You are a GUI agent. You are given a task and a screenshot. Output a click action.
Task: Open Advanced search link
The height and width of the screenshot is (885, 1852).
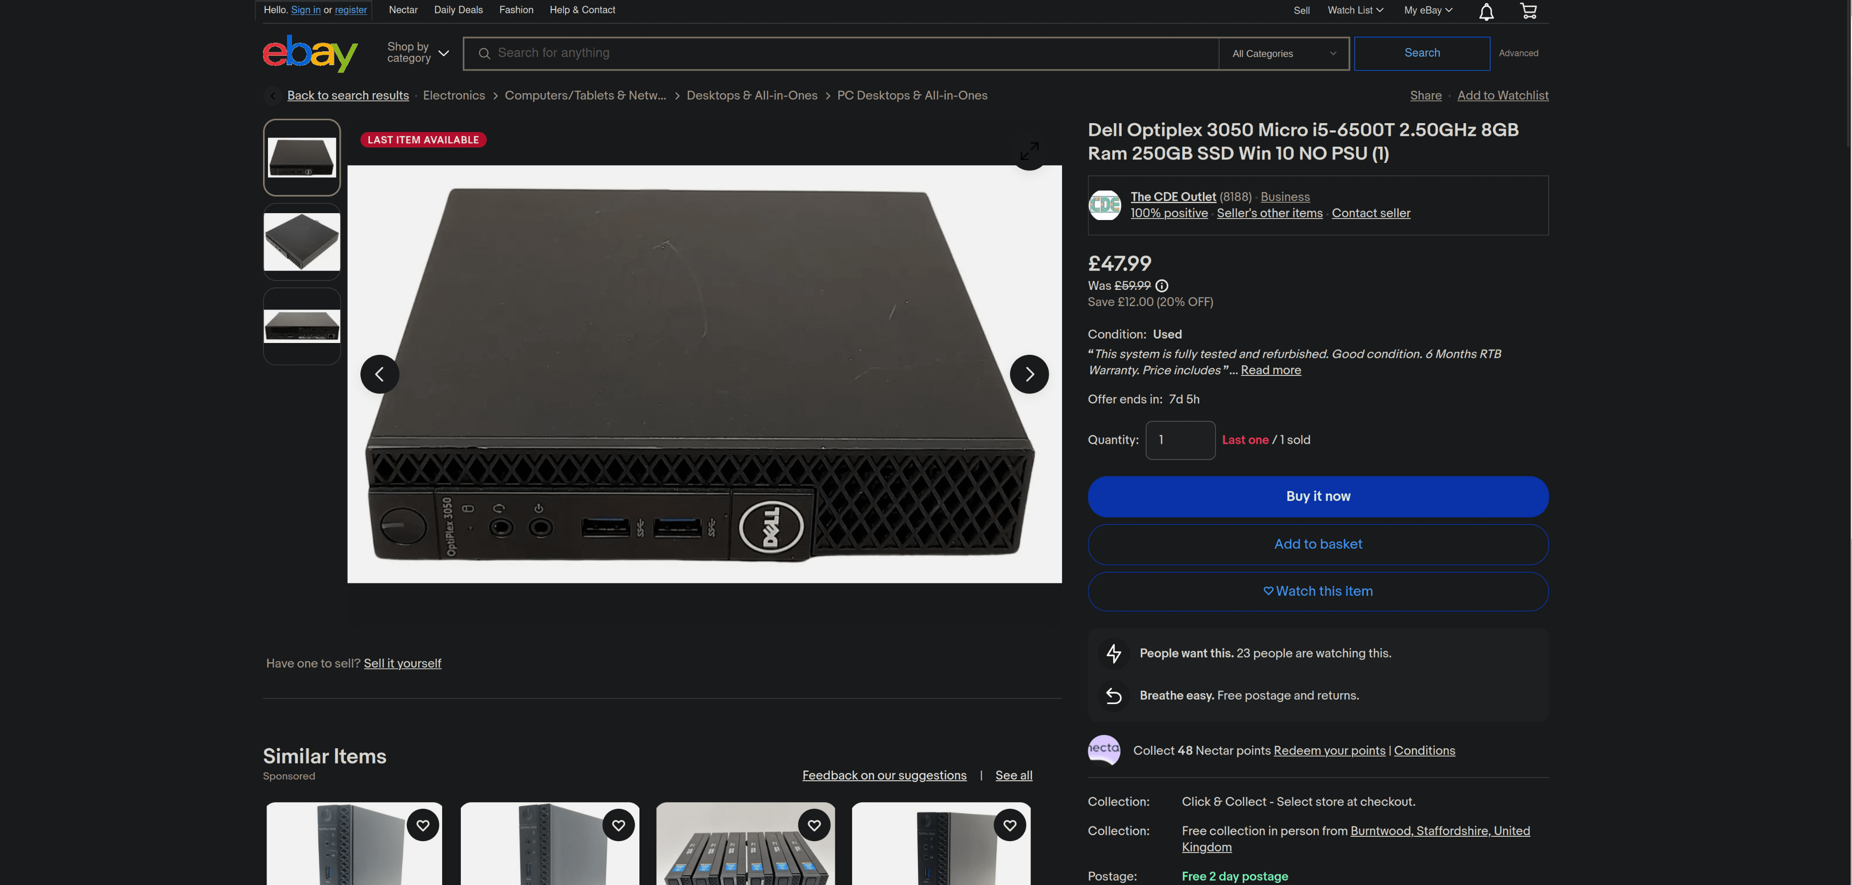pos(1518,53)
